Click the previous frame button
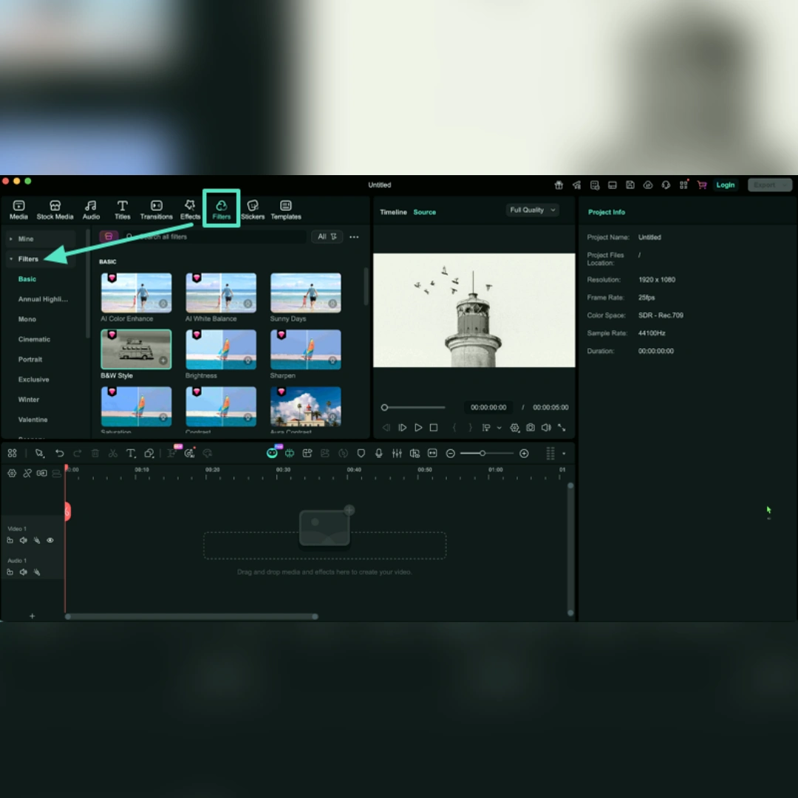 pyautogui.click(x=386, y=428)
